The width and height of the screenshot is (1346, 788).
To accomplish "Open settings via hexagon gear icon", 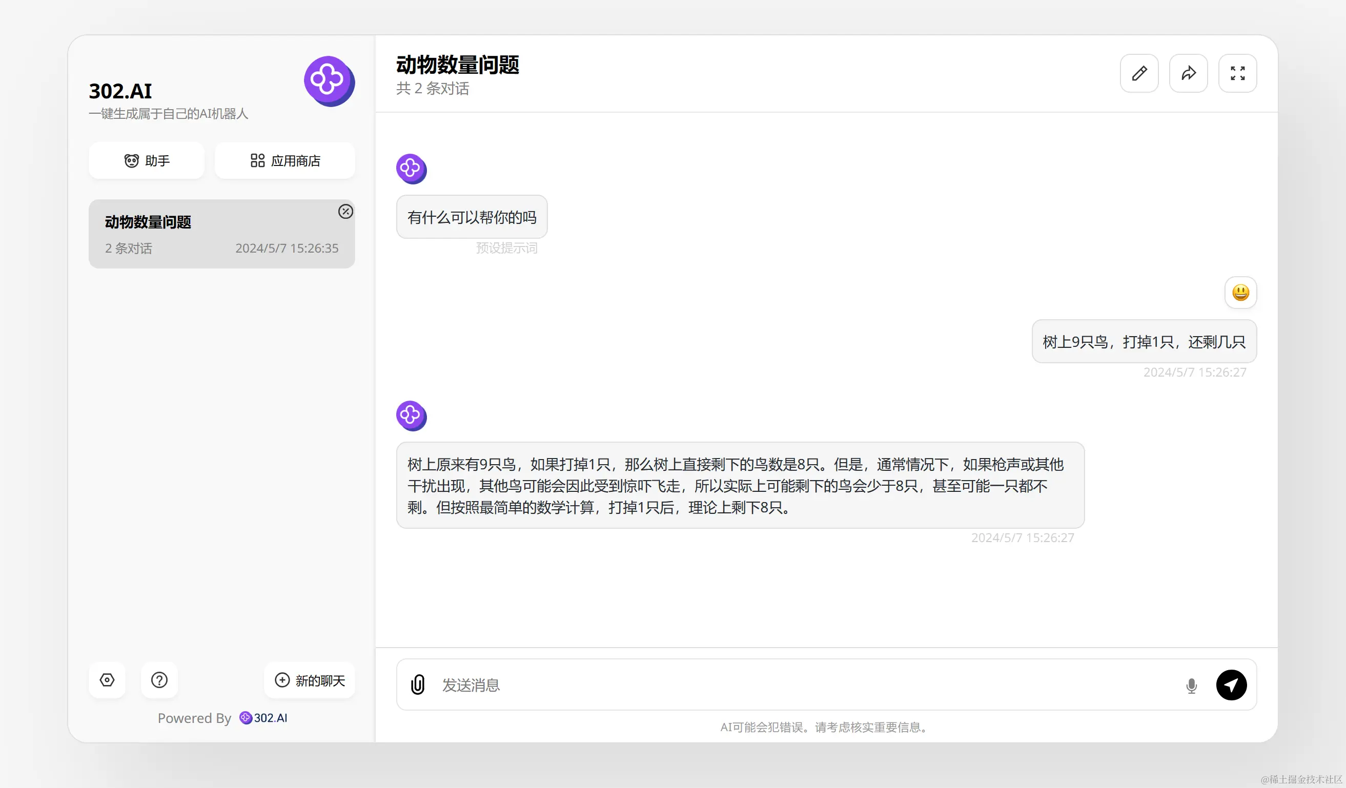I will (107, 680).
